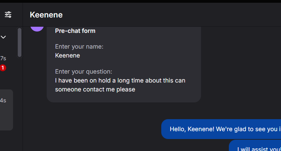This screenshot has width=281, height=151.
Task: Click the red unread badge showing 1
Action: click(x=3, y=68)
